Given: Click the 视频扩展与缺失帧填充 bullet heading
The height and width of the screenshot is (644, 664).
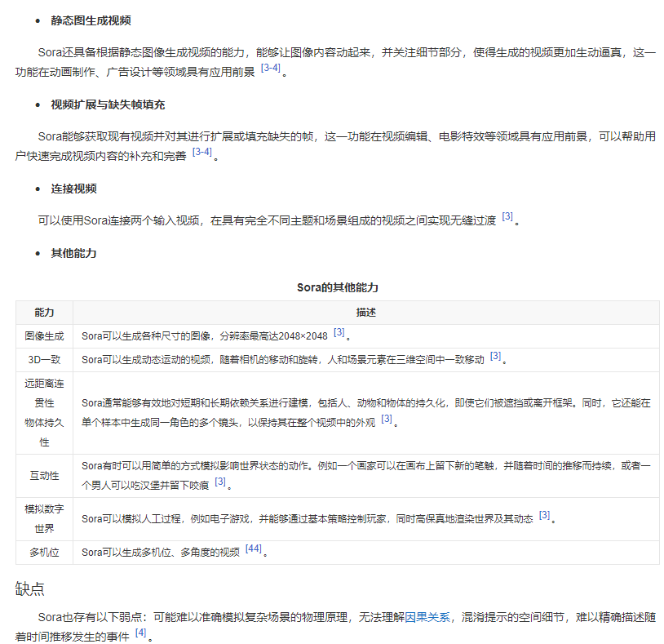Looking at the screenshot, I should pyautogui.click(x=108, y=104).
